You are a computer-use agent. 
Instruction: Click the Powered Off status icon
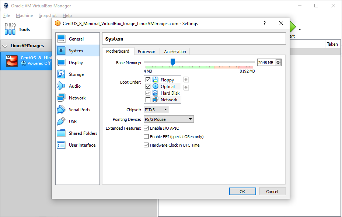[24, 63]
